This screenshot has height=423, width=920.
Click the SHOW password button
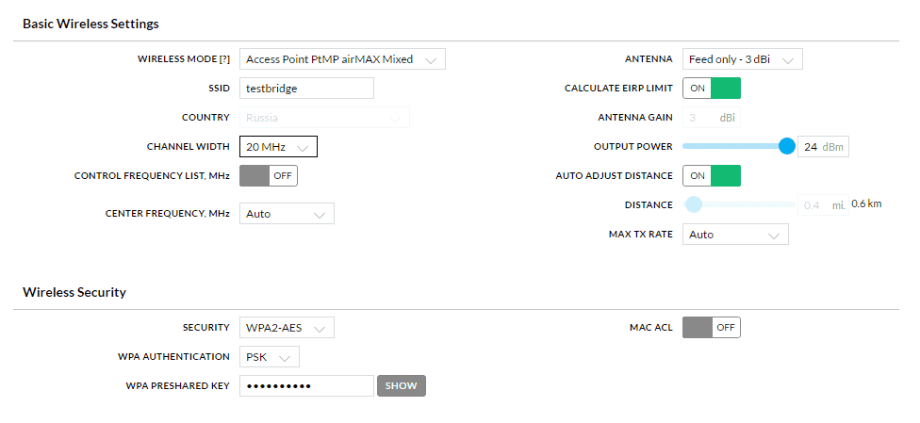402,386
